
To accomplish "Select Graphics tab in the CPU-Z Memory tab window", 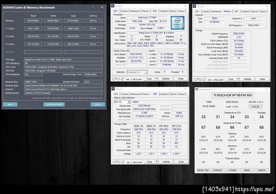I will [x=246, y=12].
